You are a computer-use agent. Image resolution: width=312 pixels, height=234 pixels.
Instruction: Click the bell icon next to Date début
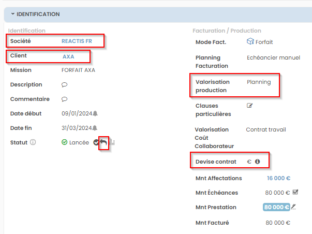pos(95,113)
